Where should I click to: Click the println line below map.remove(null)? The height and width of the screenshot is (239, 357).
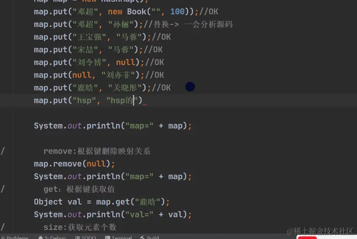[113, 177]
